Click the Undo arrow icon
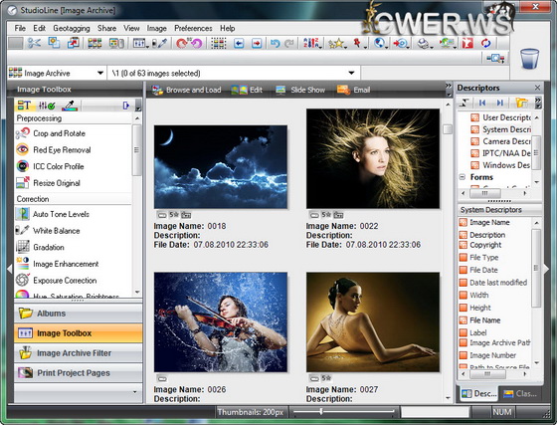557x425 pixels. point(275,44)
